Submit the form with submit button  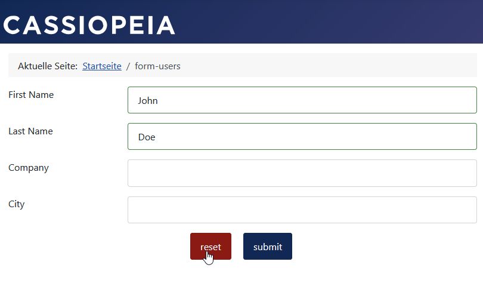pyautogui.click(x=267, y=247)
